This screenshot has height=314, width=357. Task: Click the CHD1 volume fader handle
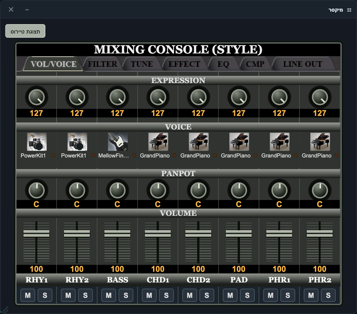tap(158, 234)
